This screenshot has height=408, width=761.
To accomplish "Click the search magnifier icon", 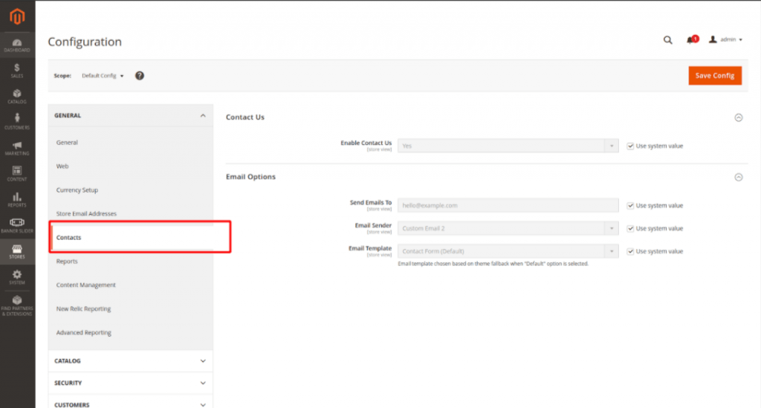I will (667, 40).
